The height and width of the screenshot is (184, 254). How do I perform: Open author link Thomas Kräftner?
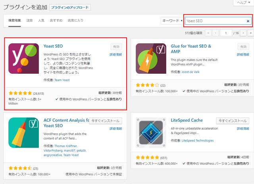click(x=66, y=146)
